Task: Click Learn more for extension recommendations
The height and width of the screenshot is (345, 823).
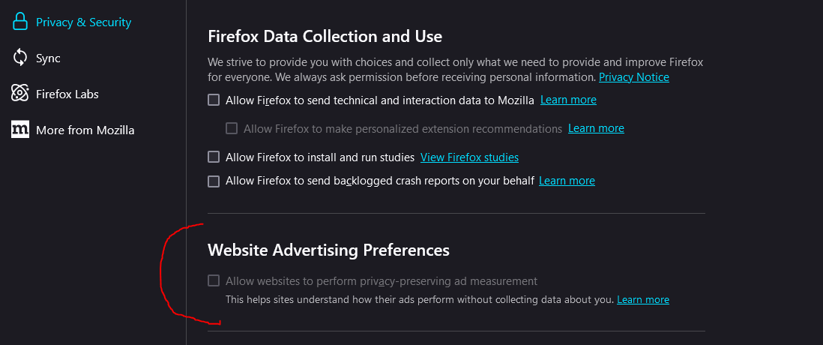Action: [x=596, y=128]
